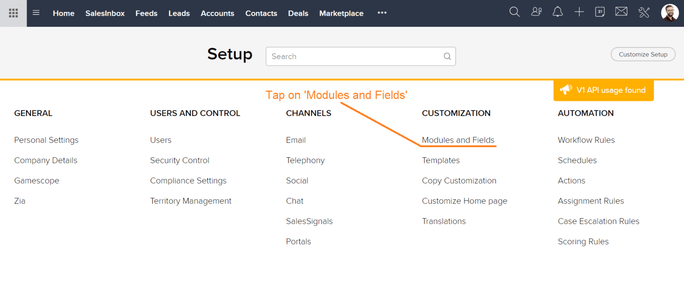Open notifications bell
Screen dimensions: 684x307
click(x=558, y=12)
